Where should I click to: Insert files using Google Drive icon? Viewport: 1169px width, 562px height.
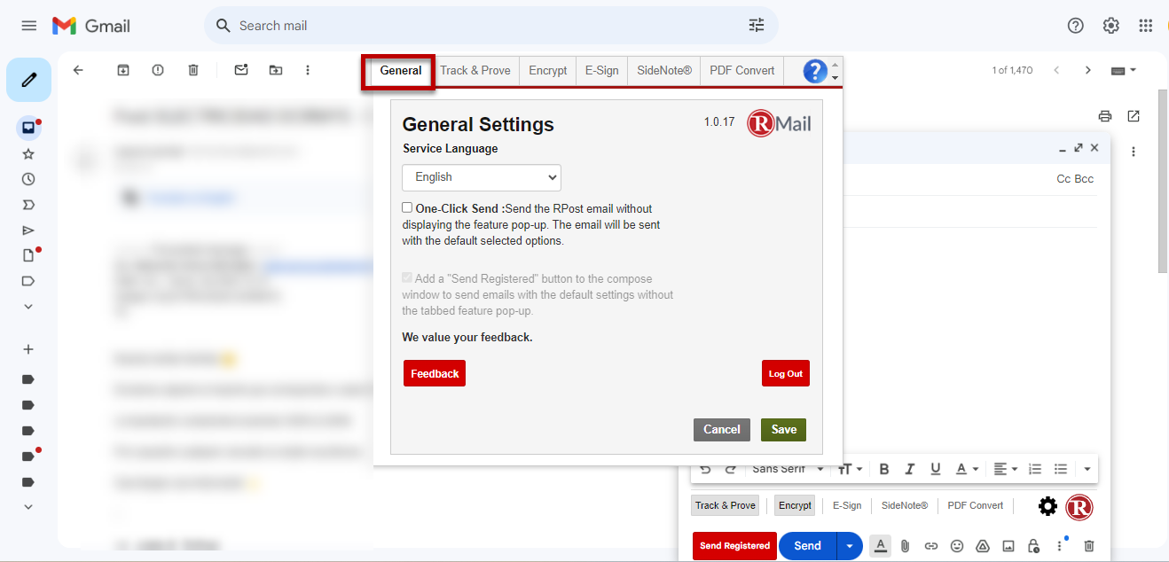[x=983, y=546]
